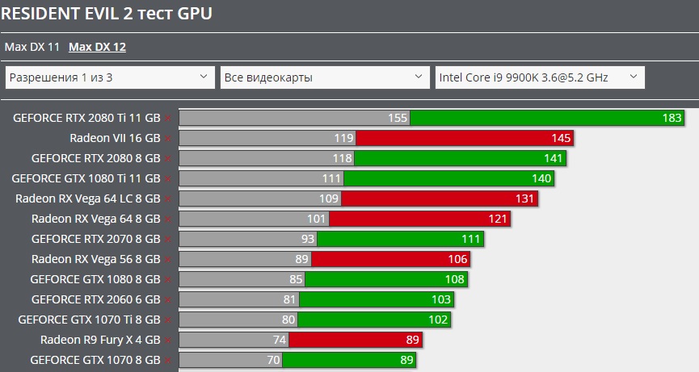Click the GEFORCE GTX 1070 8 GB label

point(95,360)
